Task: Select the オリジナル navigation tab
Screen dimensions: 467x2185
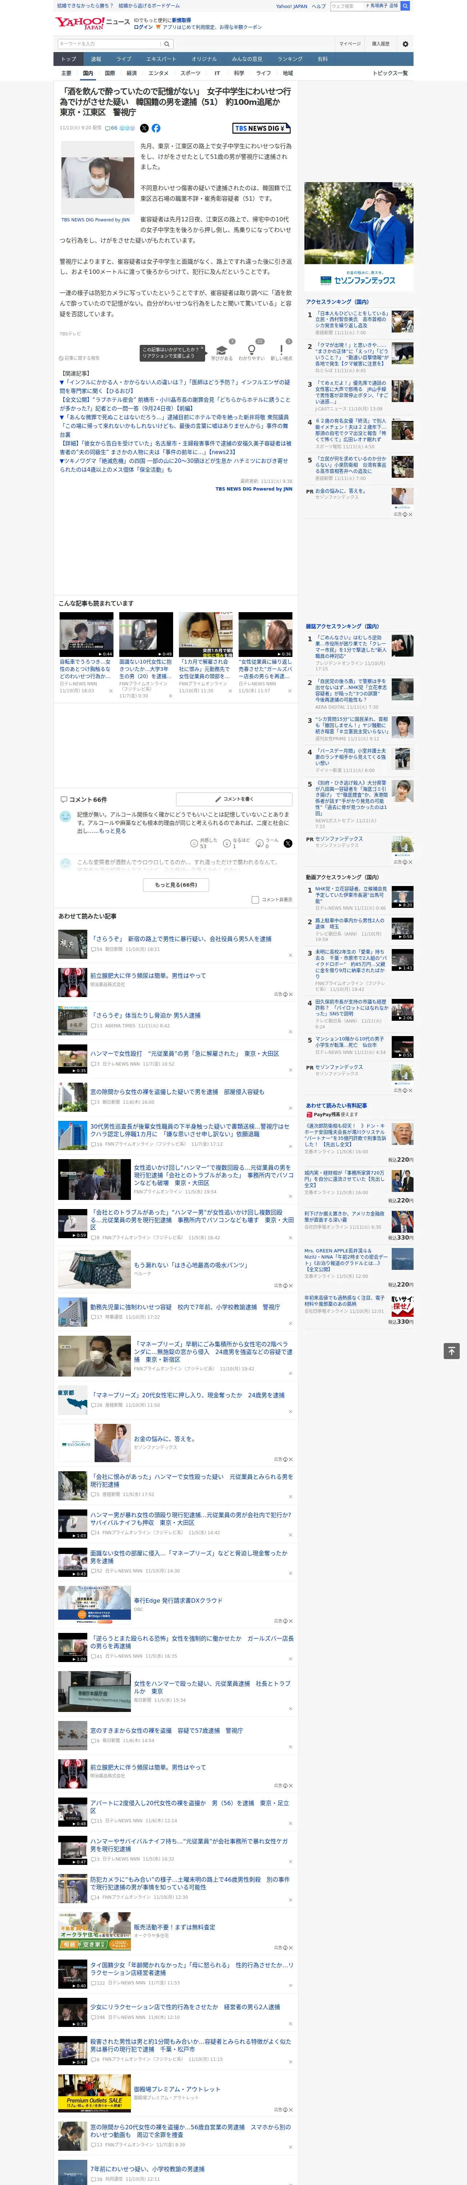Action: pyautogui.click(x=204, y=59)
